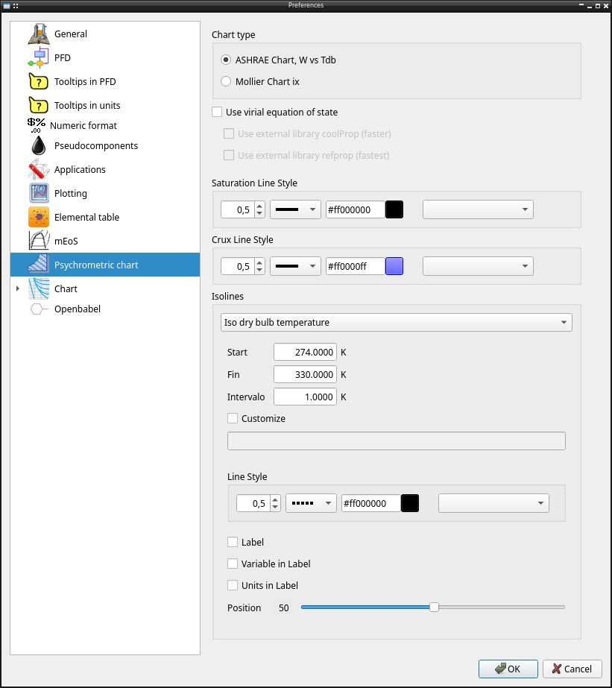Enable Use virial equation of state

pos(274,113)
